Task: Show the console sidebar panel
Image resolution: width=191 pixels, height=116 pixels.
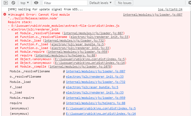Action: [6, 3]
